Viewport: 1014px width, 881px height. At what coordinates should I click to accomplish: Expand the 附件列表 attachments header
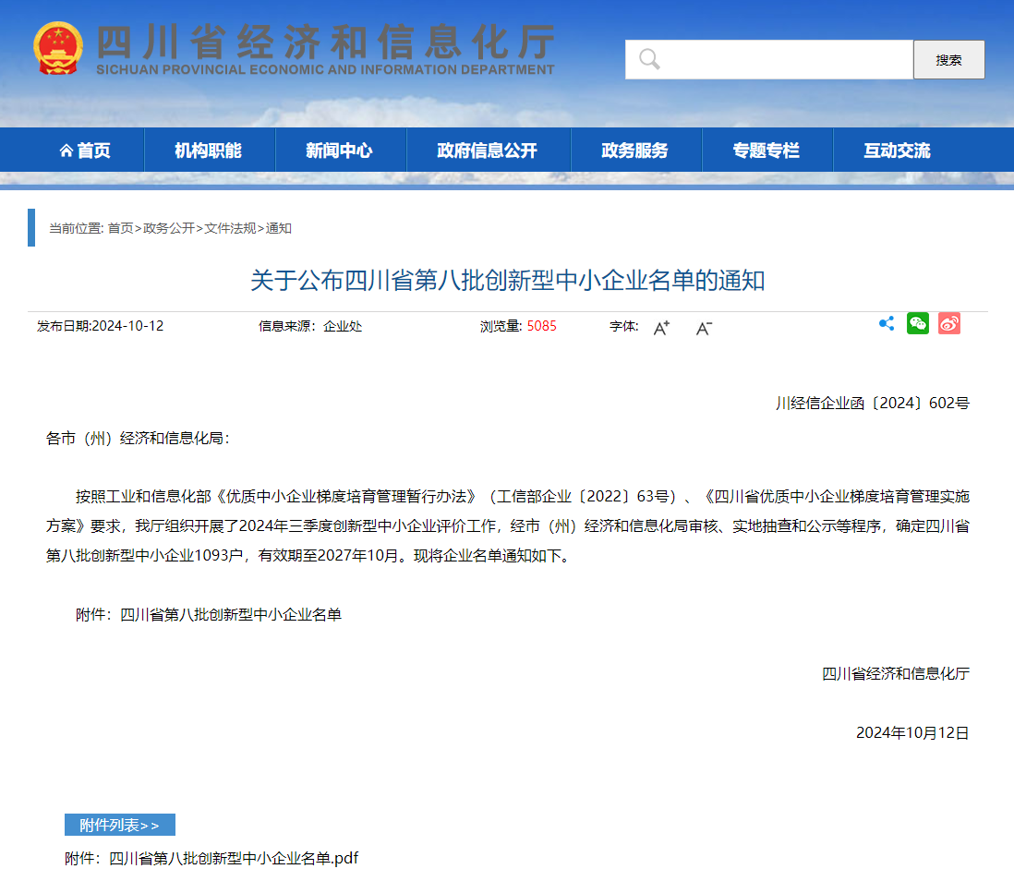(x=119, y=825)
